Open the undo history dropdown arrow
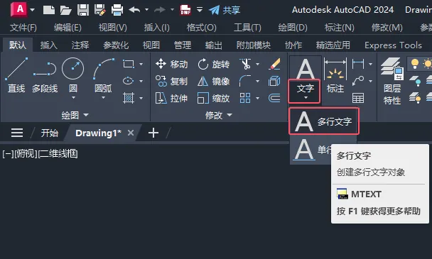Viewport: 432px width, 259px height. point(147,10)
